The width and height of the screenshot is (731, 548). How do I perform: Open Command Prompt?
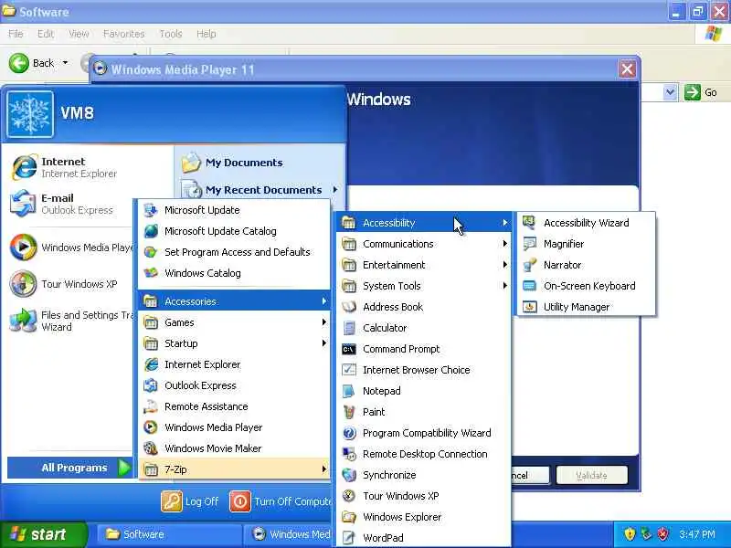pos(424,349)
